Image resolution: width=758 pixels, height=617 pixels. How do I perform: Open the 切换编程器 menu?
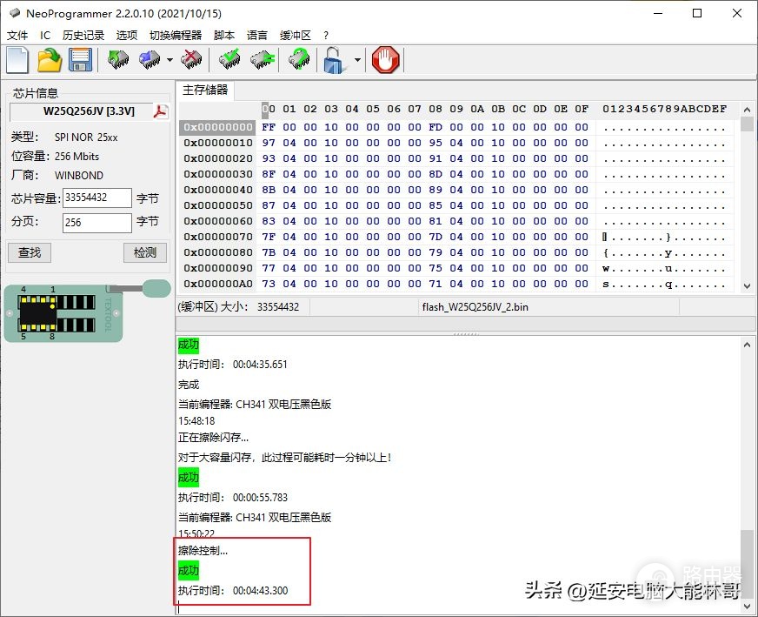[x=176, y=36]
